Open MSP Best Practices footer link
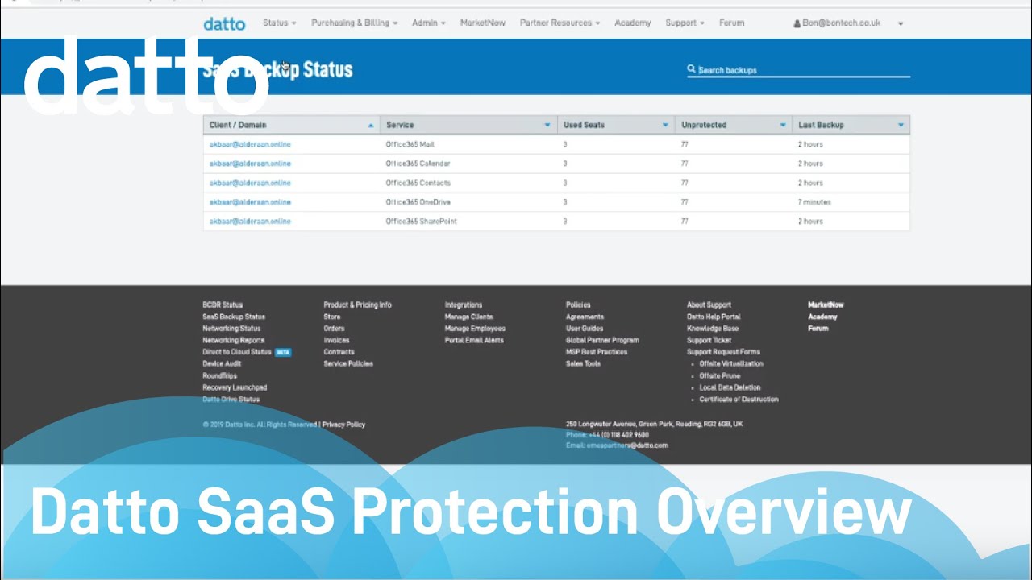 coord(596,352)
